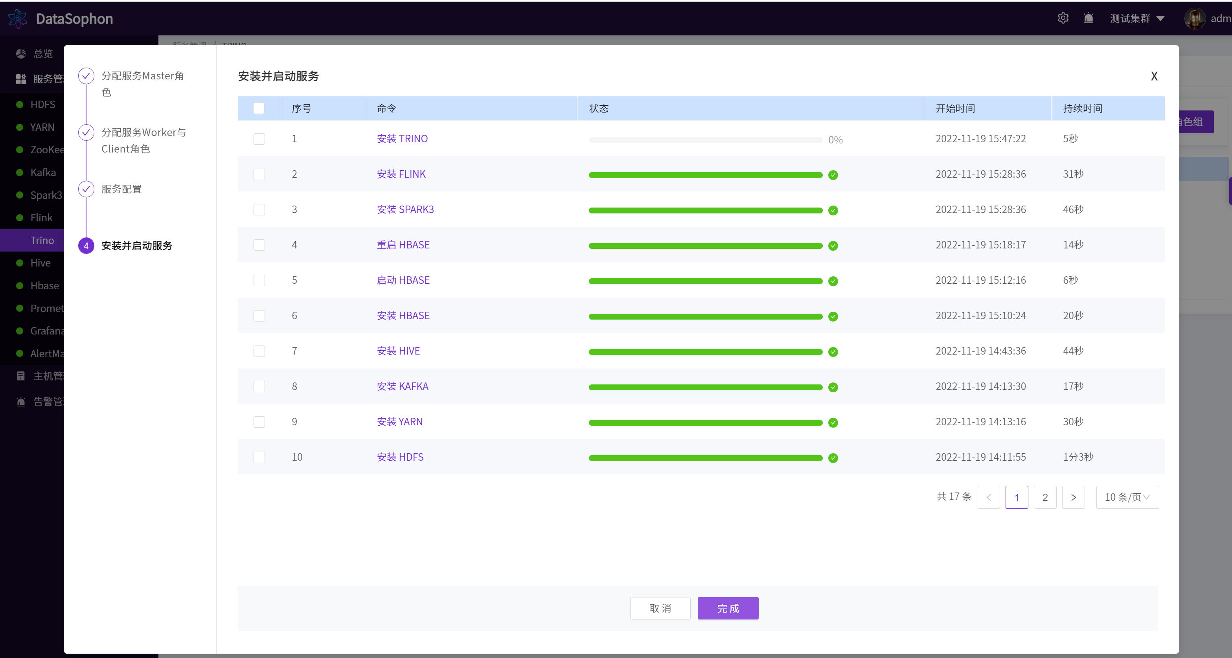Viewport: 1232px width, 658px height.
Task: Check the row 10 安装 HDFS checkbox
Action: (259, 457)
